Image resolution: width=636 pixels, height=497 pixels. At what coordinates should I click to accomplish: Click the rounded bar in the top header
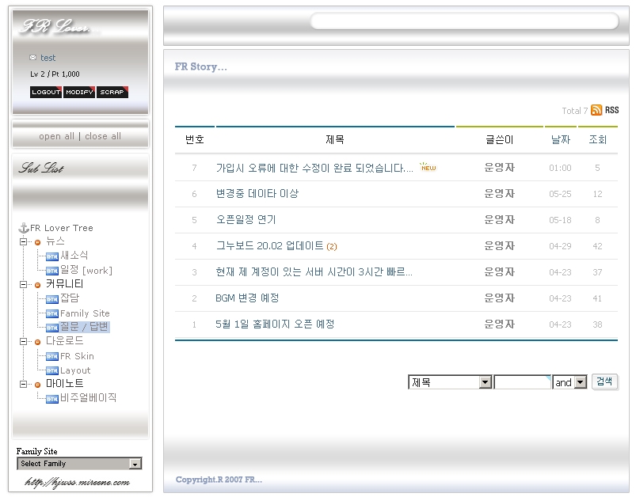point(464,21)
